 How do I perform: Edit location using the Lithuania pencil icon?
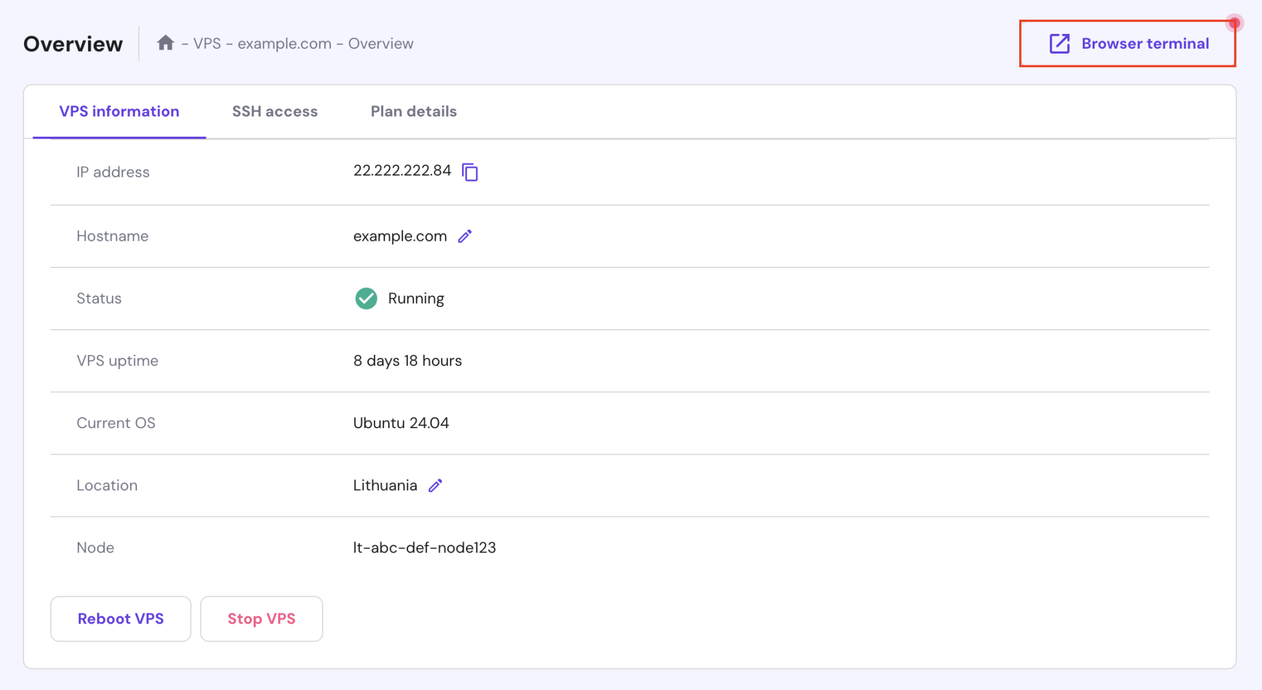click(x=435, y=485)
